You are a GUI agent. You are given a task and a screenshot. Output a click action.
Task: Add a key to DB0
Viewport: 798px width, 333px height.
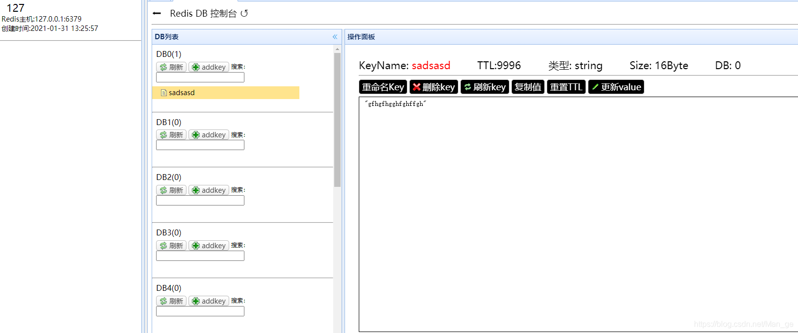(209, 67)
